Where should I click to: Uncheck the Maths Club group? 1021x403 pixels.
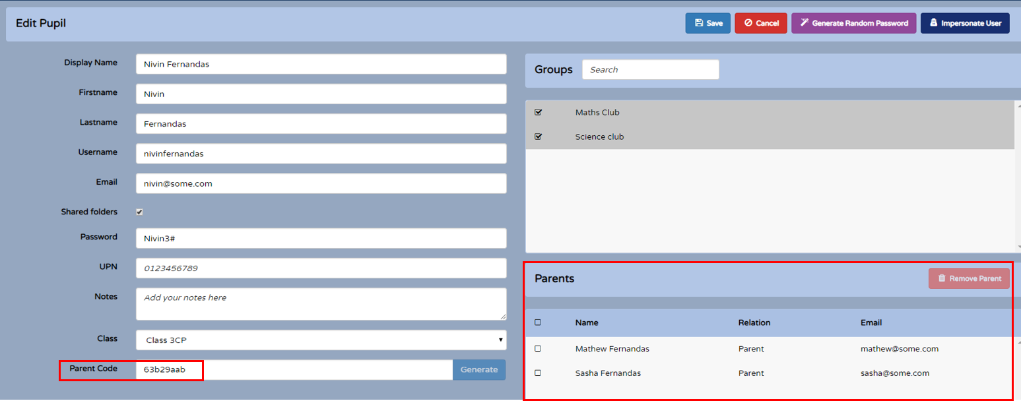pos(538,111)
